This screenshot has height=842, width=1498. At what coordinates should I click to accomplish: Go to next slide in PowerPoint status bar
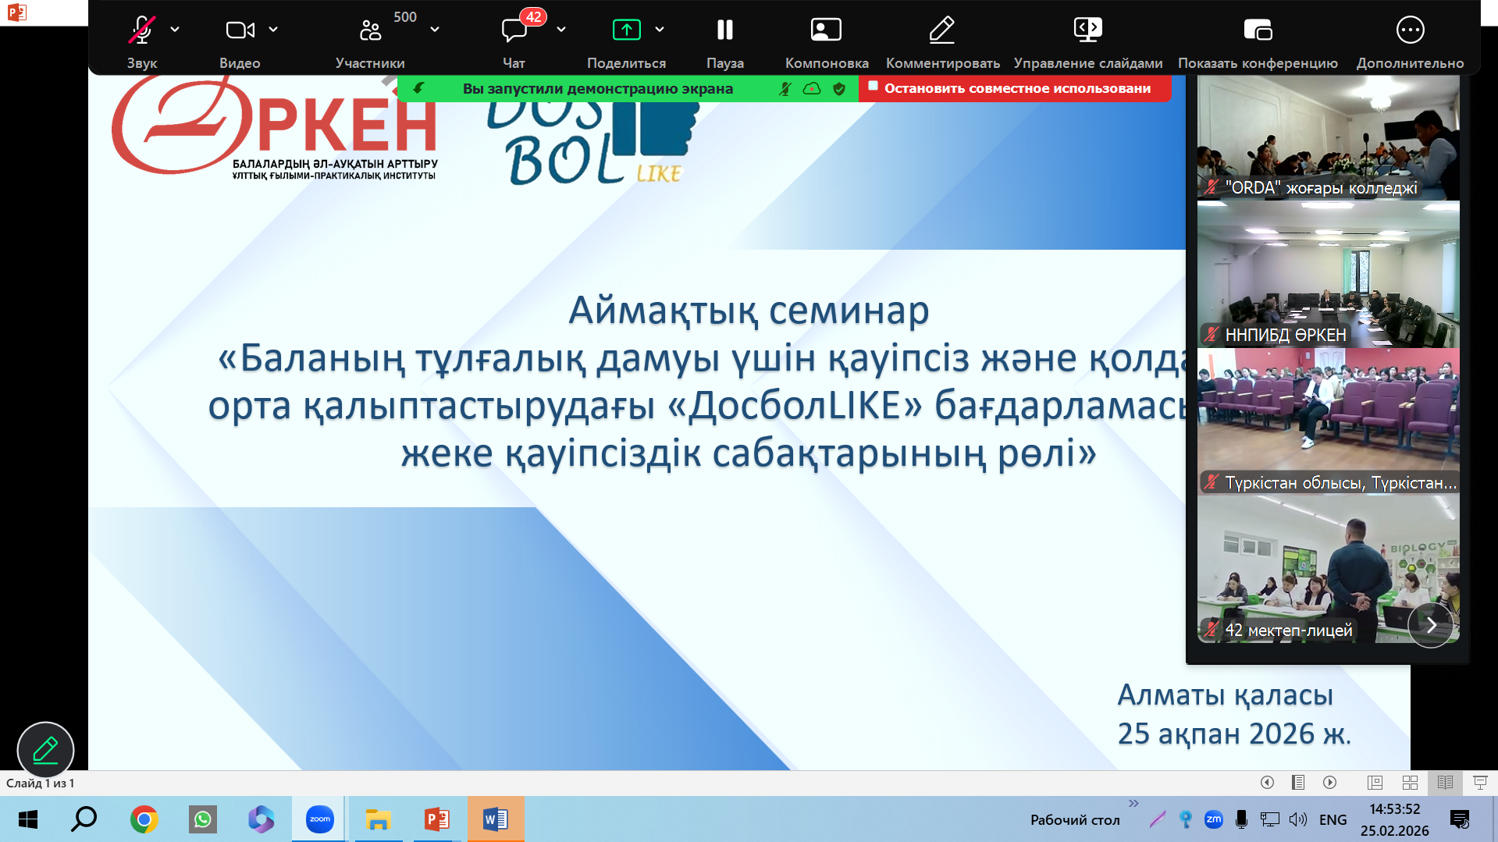click(x=1329, y=783)
